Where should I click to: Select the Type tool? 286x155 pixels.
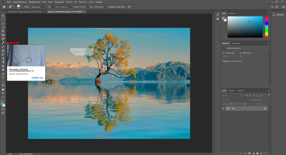(x=3, y=77)
